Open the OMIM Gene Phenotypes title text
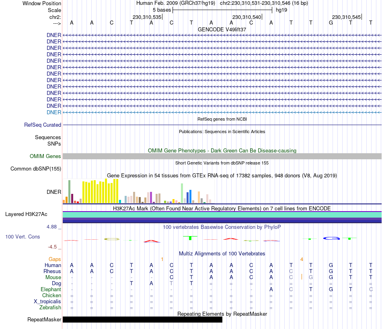This screenshot has width=382, height=329. click(222, 150)
